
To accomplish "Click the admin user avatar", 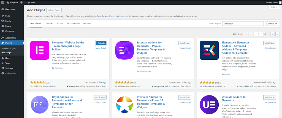I will point(280,2).
